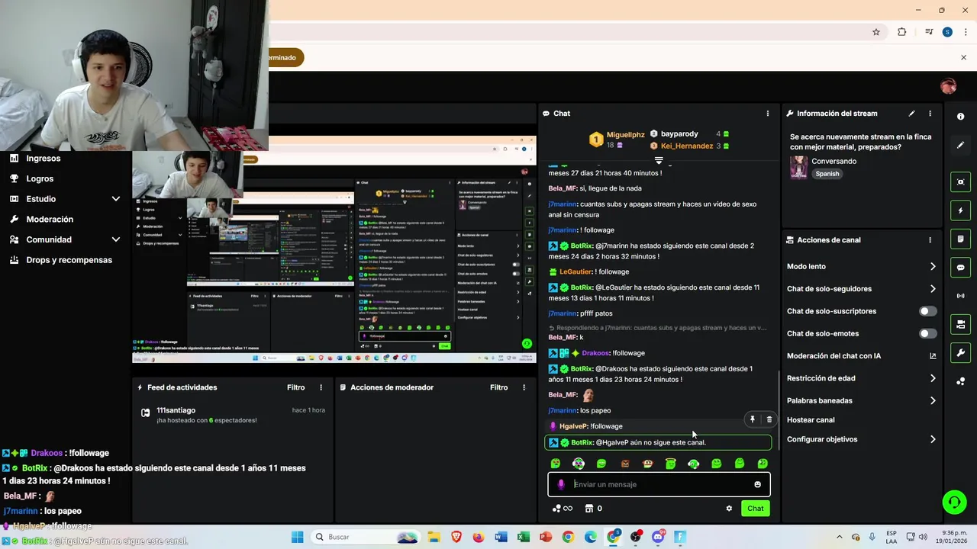Toggle Chat de solo-emotes switch
The image size is (977, 549).
pyautogui.click(x=927, y=333)
